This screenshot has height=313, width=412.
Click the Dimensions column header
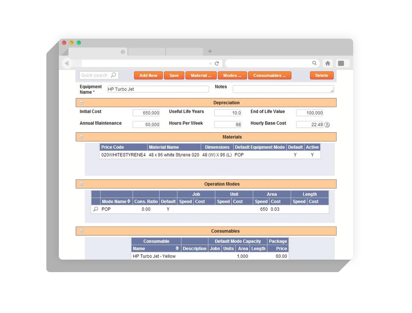[x=217, y=147]
